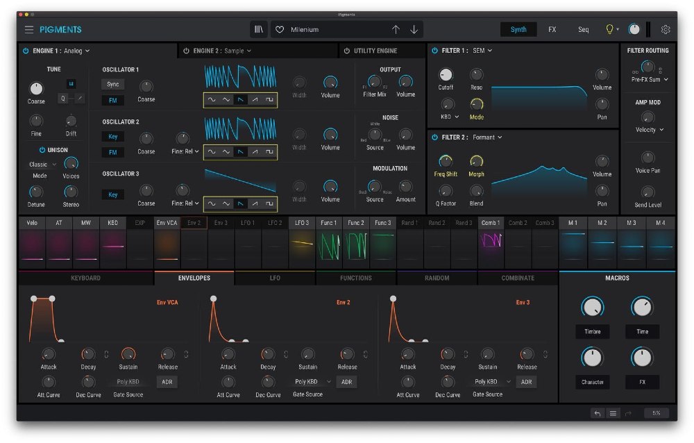Adjust the Timbre macro knob
Viewport: 694px width, 443px height.
tap(592, 307)
